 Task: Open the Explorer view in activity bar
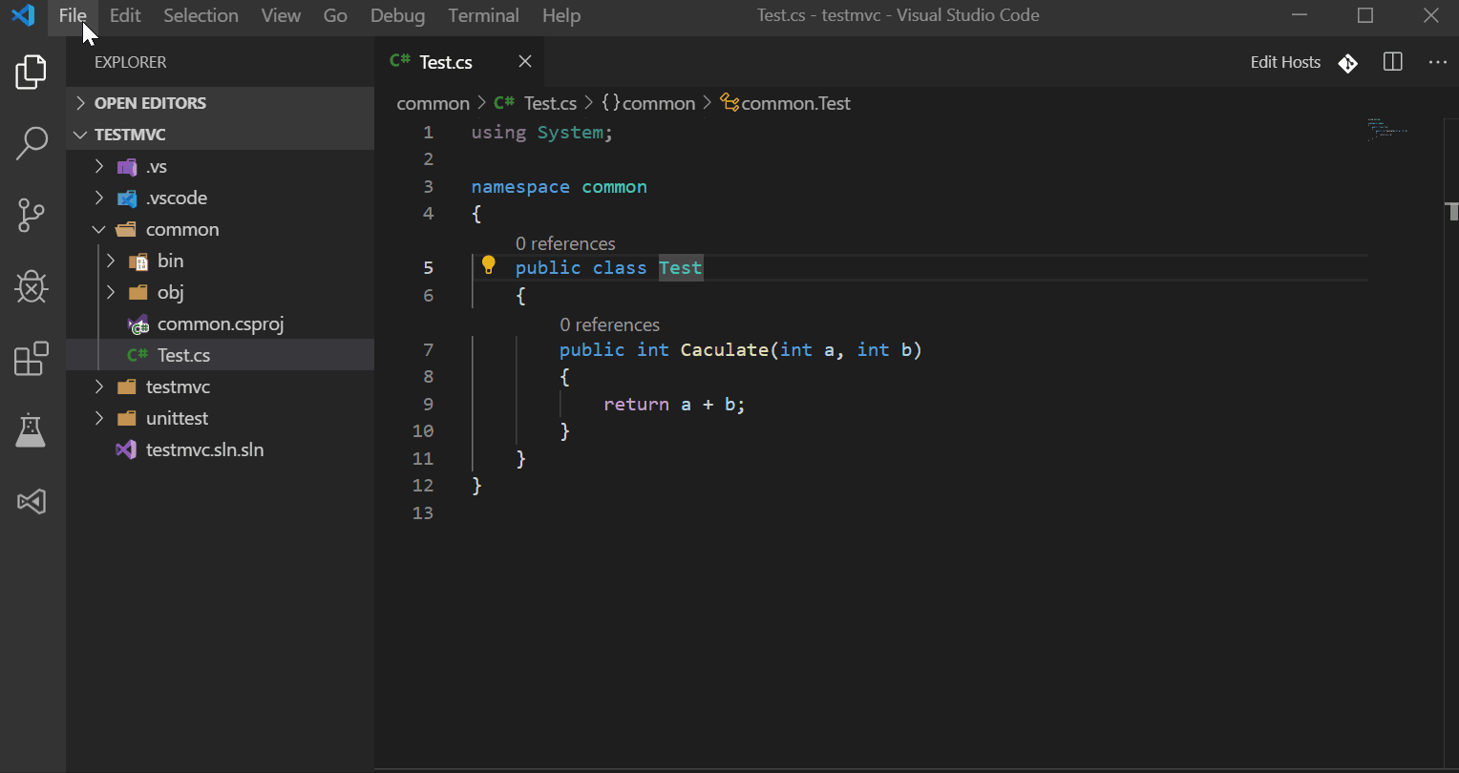(x=32, y=73)
